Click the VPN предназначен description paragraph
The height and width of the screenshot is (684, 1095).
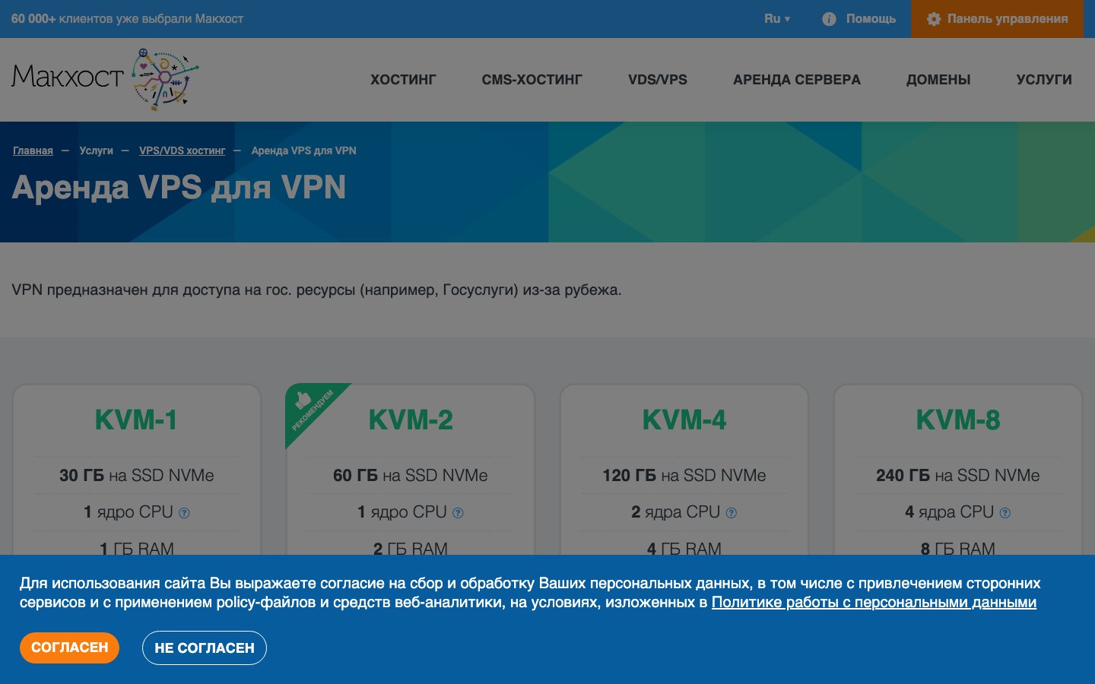click(316, 290)
